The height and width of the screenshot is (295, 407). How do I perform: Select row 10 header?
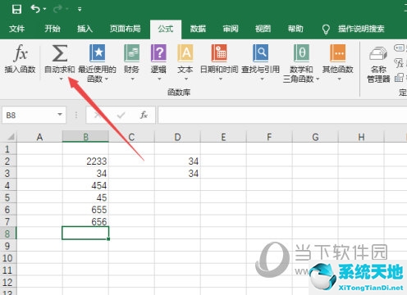tap(8, 257)
